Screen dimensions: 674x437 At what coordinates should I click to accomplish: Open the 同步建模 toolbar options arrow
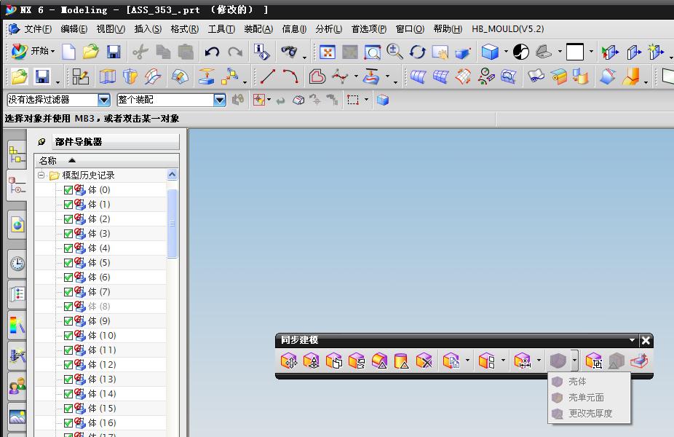coord(632,340)
